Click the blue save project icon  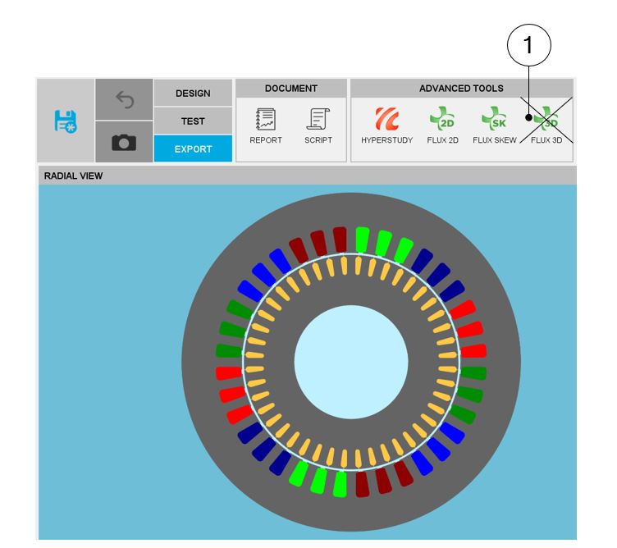point(65,121)
